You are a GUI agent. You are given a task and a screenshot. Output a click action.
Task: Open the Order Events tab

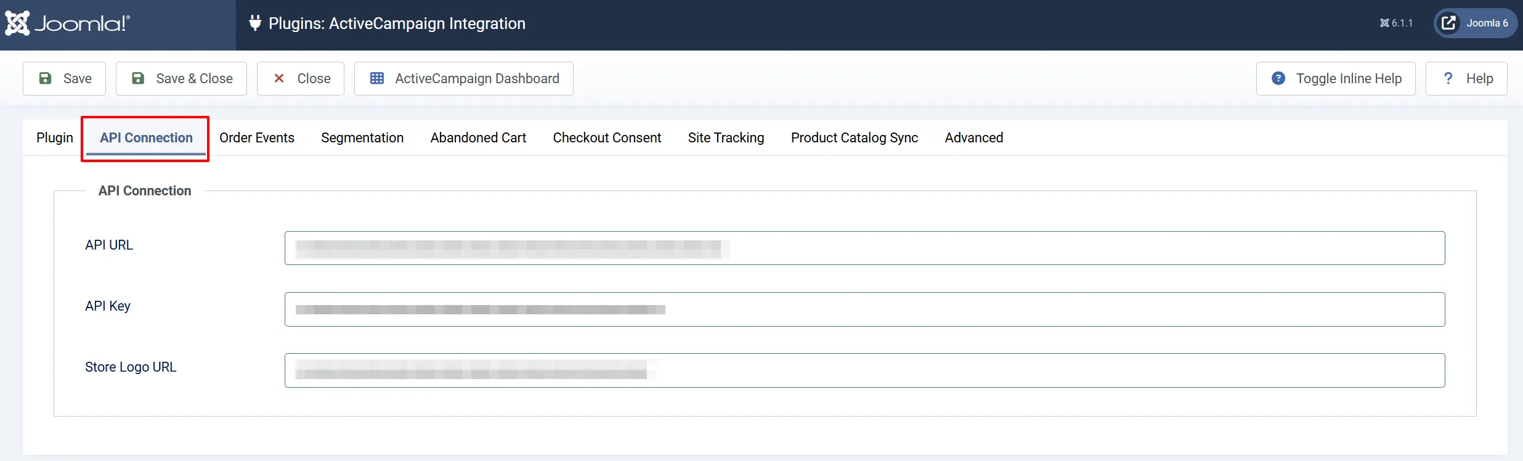pyautogui.click(x=257, y=137)
